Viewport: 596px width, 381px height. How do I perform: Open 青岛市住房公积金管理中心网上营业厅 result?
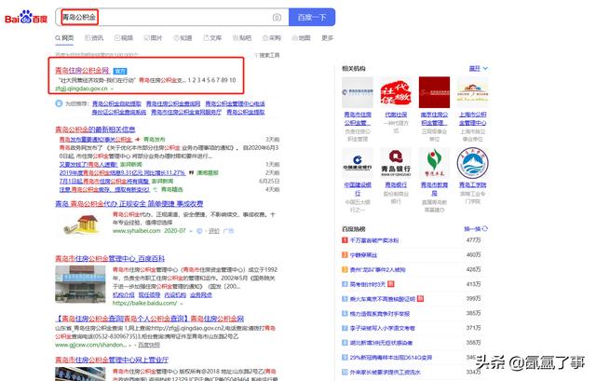tap(112, 360)
